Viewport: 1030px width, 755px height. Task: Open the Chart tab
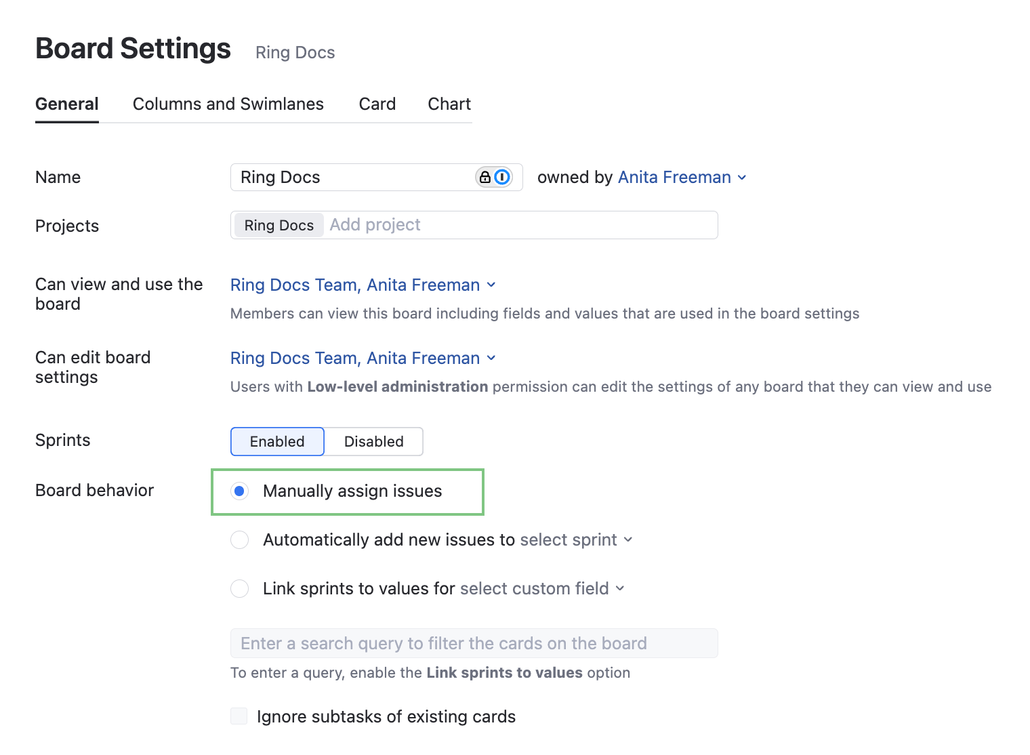(449, 104)
